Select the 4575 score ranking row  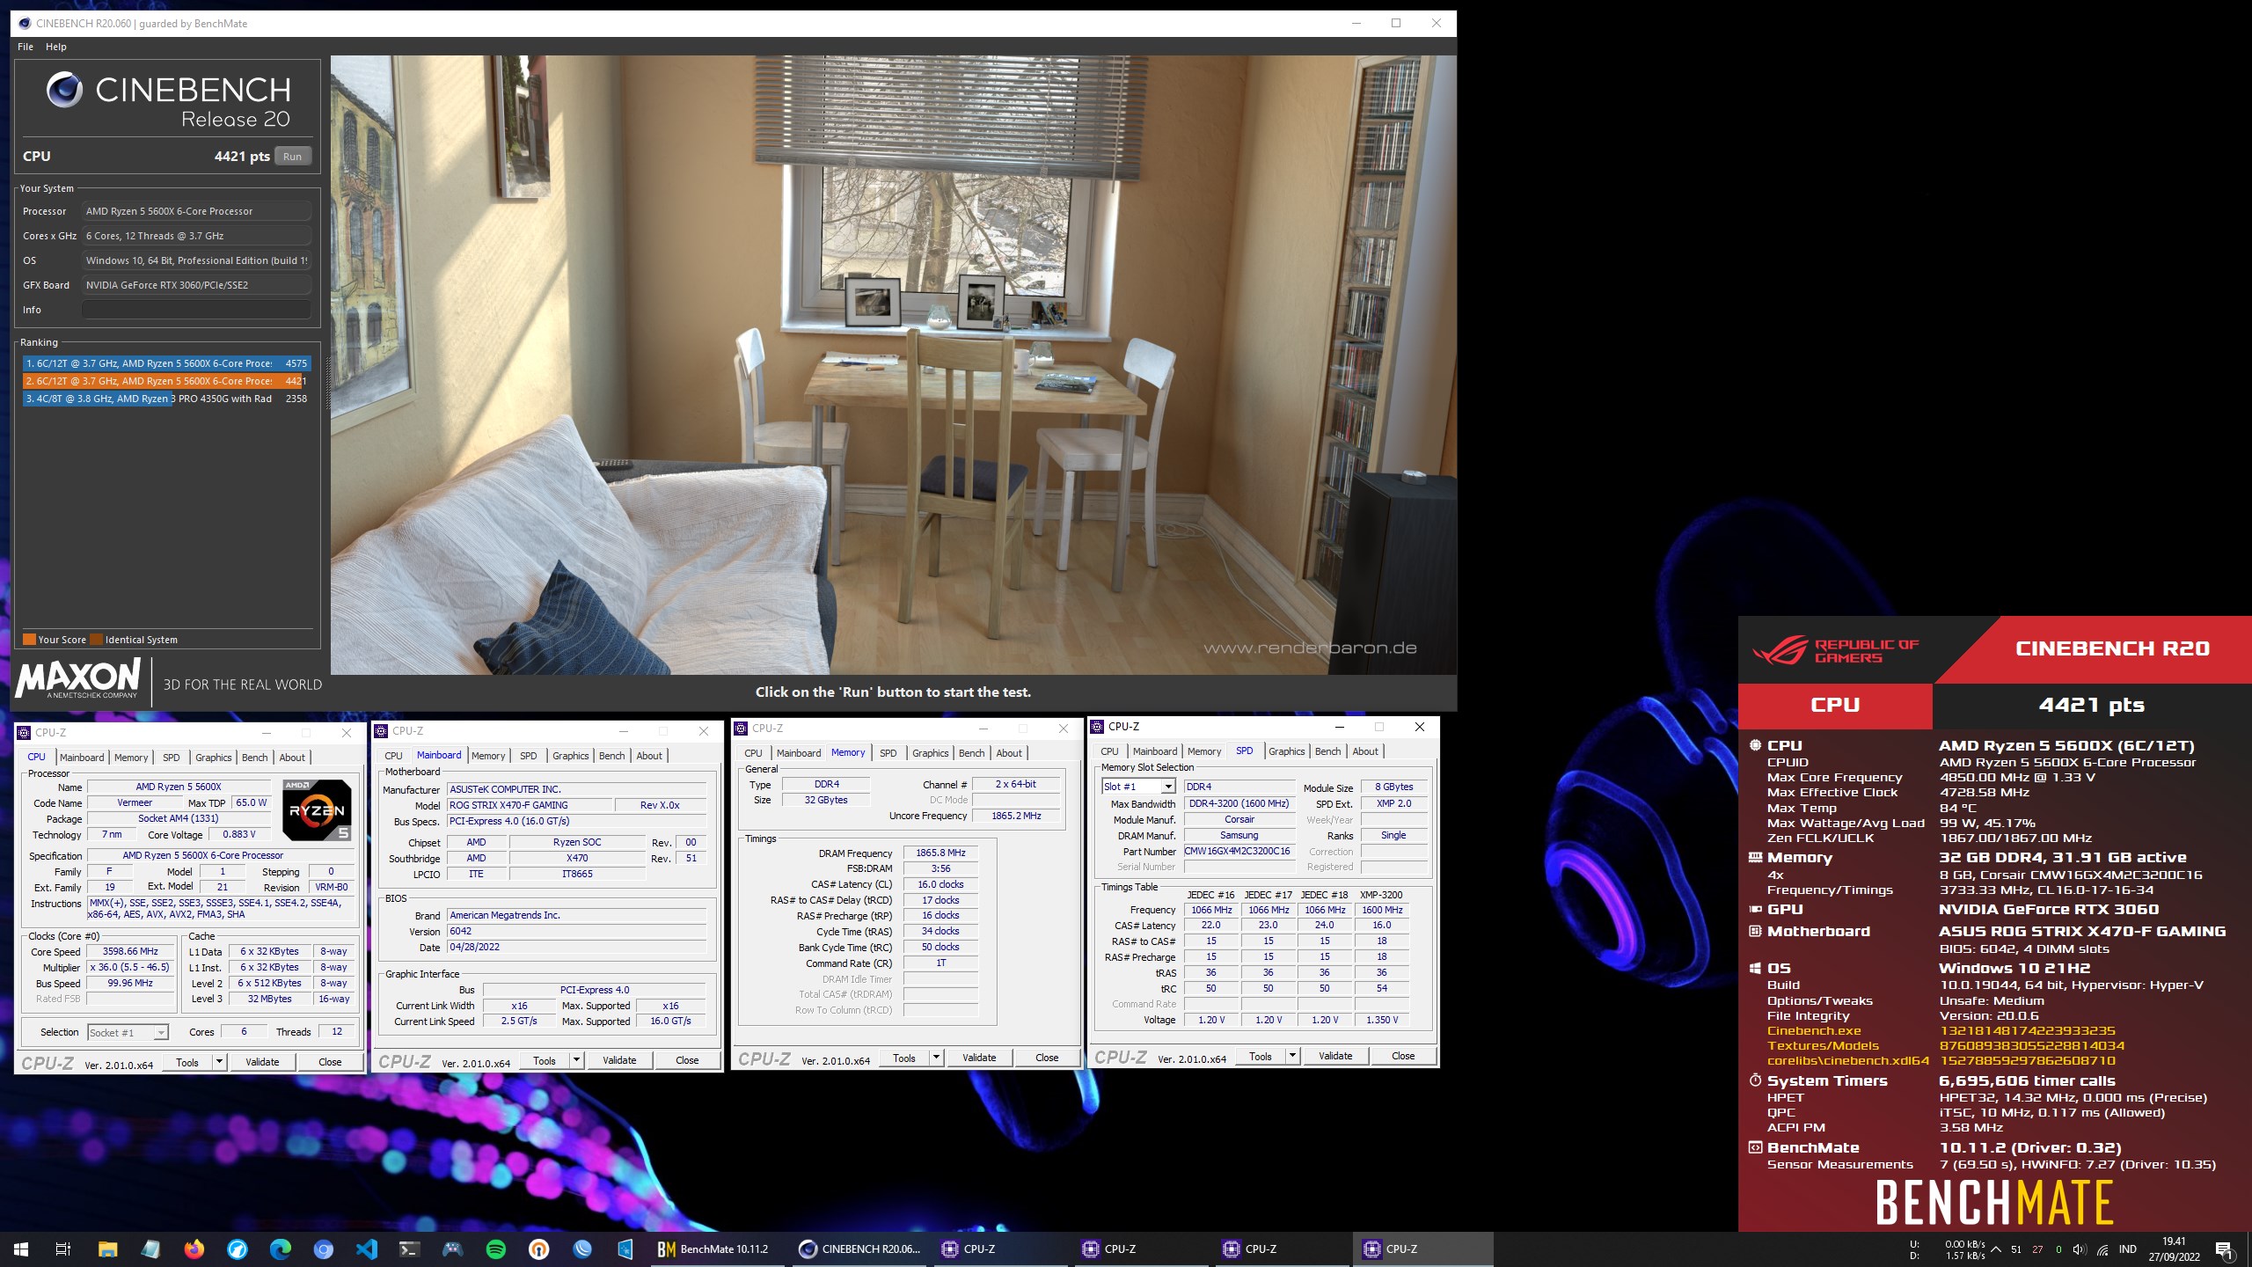point(166,363)
